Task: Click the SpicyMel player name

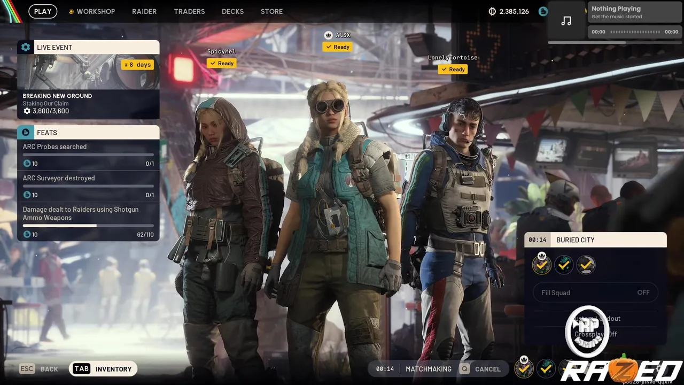Action: coord(222,52)
